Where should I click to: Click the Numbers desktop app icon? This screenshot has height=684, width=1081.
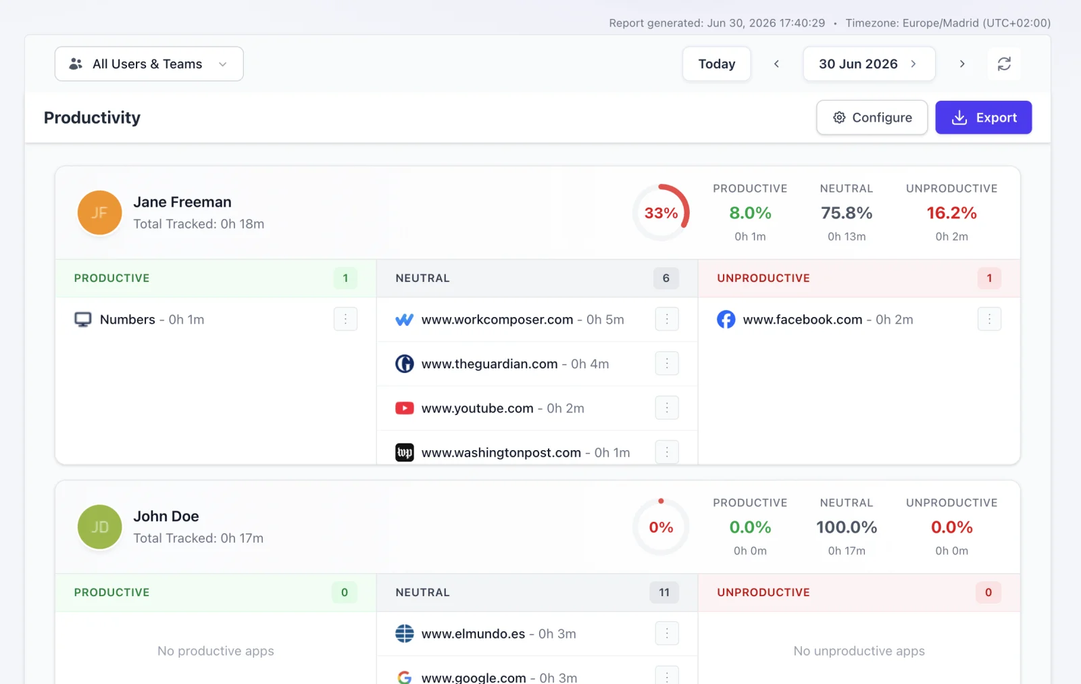point(82,320)
